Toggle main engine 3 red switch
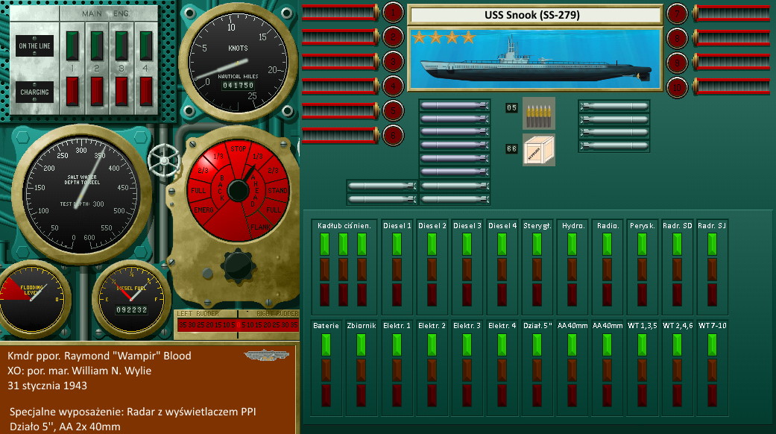The width and height of the screenshot is (776, 434). (x=122, y=91)
